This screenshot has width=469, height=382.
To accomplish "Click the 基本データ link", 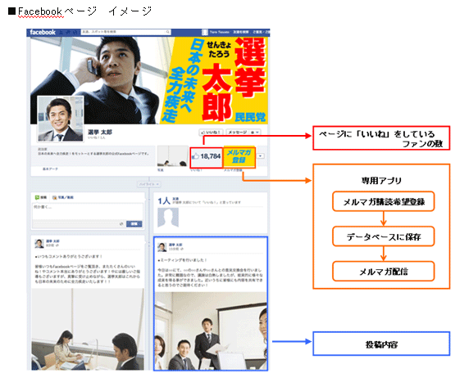I will coord(50,169).
